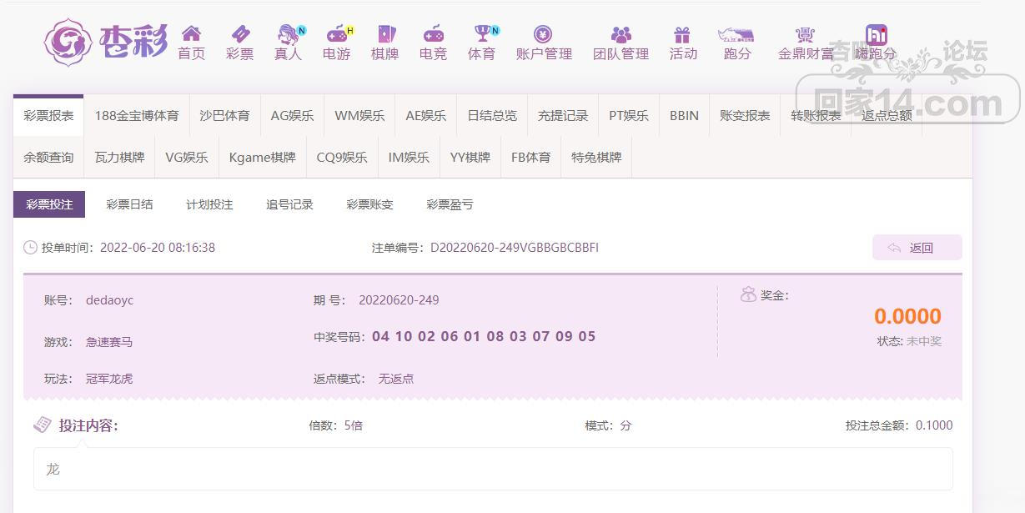Select the 彩票盈亏 sub-tab
The height and width of the screenshot is (513, 1025).
pos(450,204)
